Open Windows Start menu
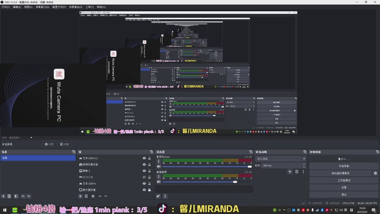 coord(5,210)
